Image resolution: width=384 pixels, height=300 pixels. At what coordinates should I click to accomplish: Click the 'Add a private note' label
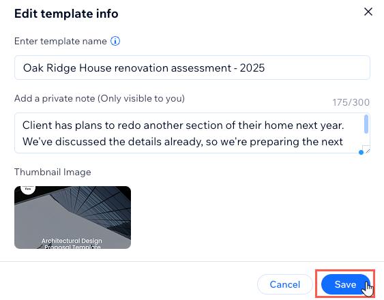[100, 98]
